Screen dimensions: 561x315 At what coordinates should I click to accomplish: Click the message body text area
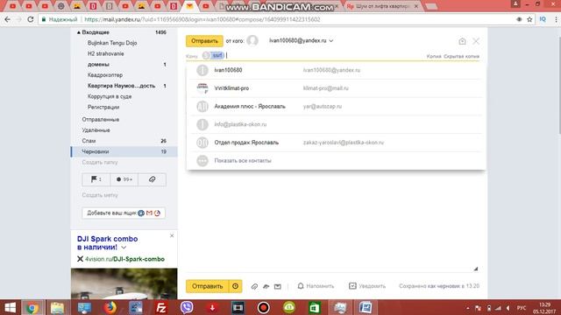coord(332,221)
